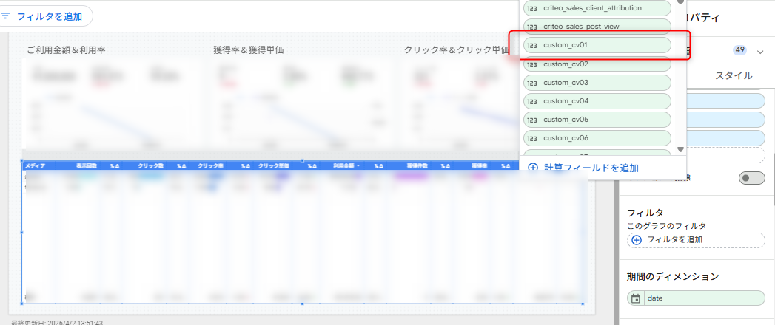The width and height of the screenshot is (775, 325).
Task: Click the 123 type icon of custom_cv05
Action: pos(531,120)
